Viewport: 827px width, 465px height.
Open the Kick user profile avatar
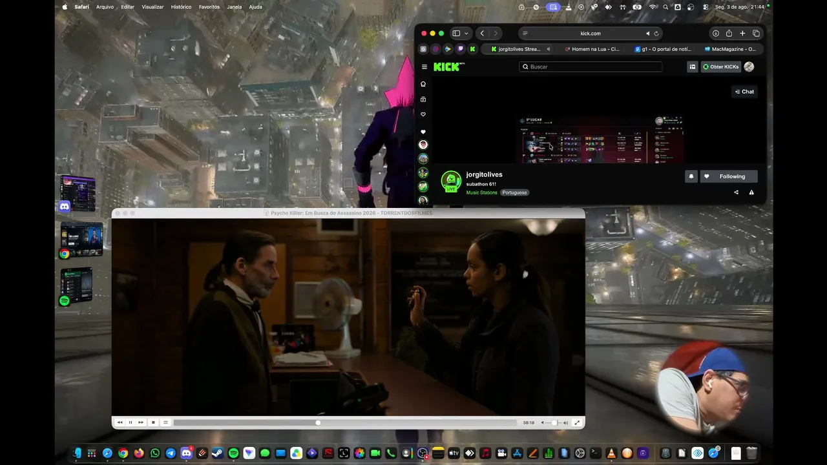749,67
